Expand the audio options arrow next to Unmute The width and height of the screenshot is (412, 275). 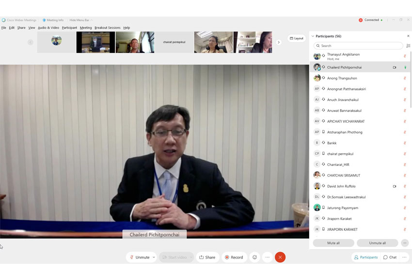[x=154, y=257]
